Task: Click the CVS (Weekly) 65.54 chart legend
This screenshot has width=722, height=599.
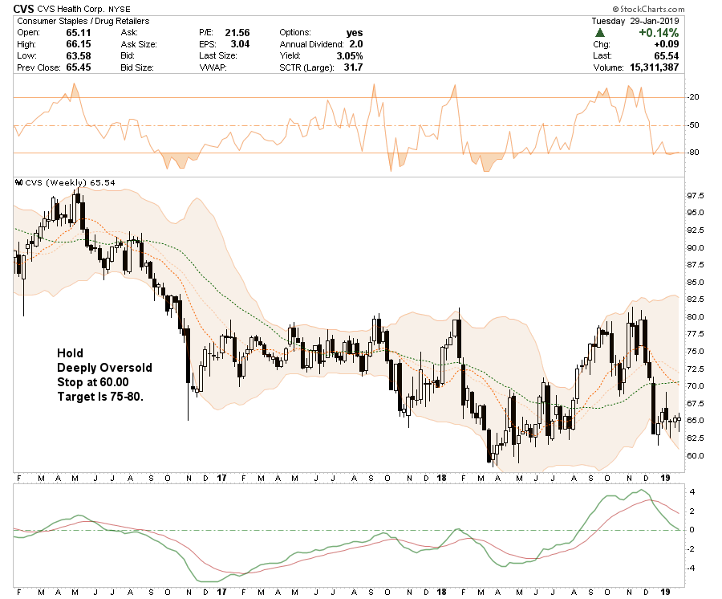Action: pos(70,182)
